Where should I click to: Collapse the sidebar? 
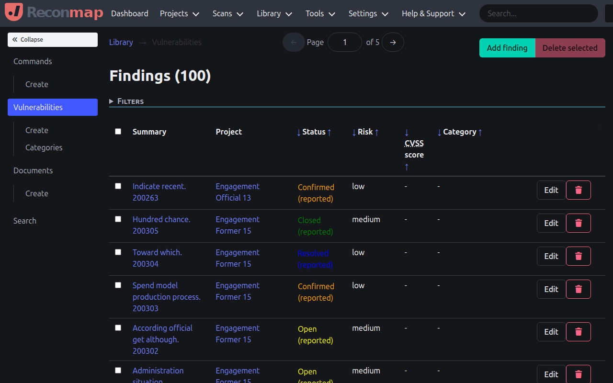tap(53, 40)
